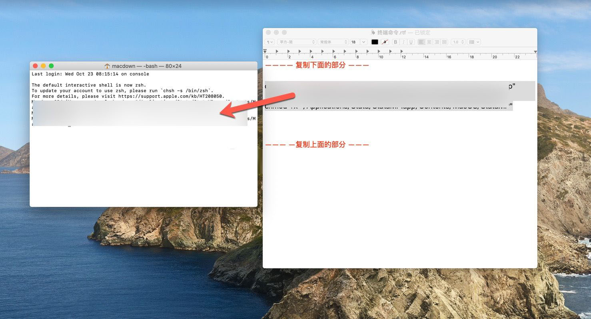Click the 复制上面的部分 red heading
The image size is (591, 319).
pyautogui.click(x=320, y=144)
